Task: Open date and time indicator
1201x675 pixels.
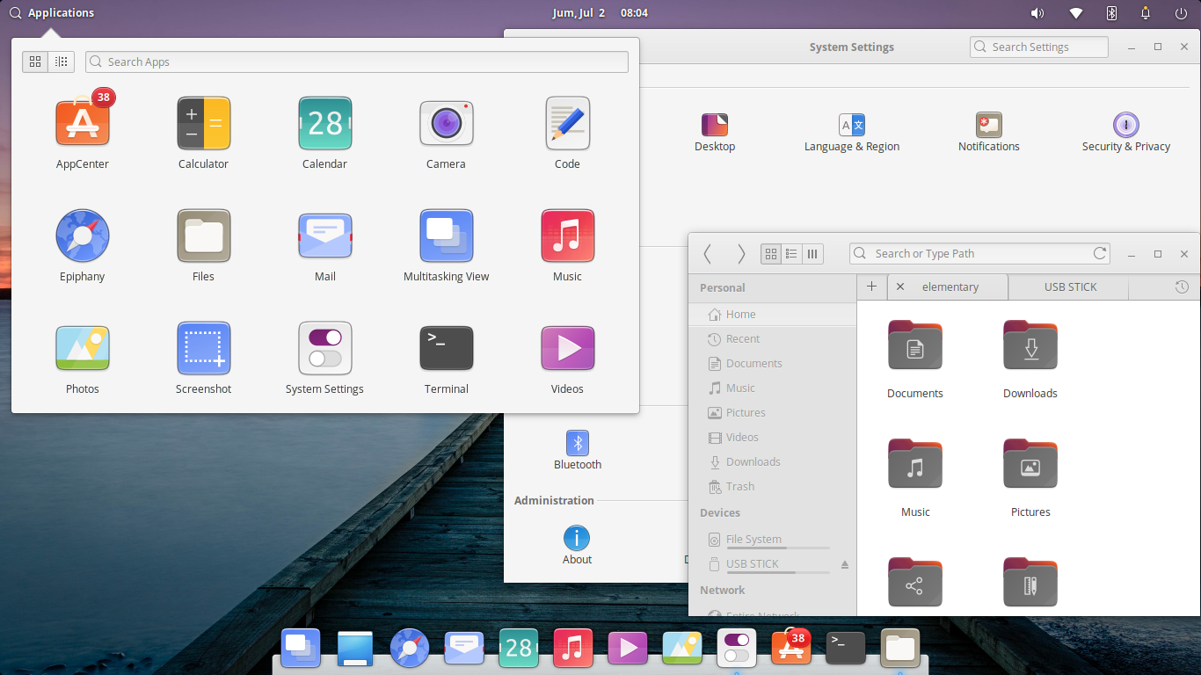Action: click(600, 13)
